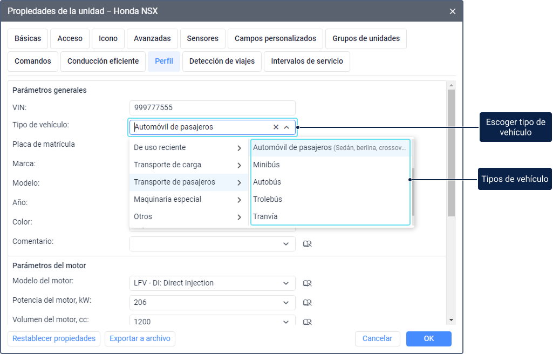Select Minibús from vehicle types
Viewport: 553px width, 354px height.
(x=267, y=165)
